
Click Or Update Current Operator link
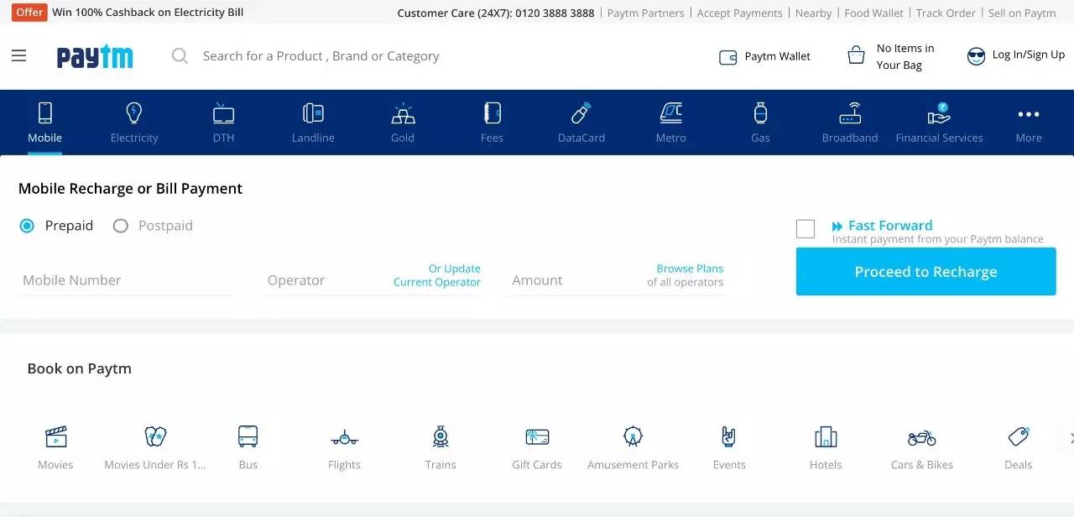[437, 275]
